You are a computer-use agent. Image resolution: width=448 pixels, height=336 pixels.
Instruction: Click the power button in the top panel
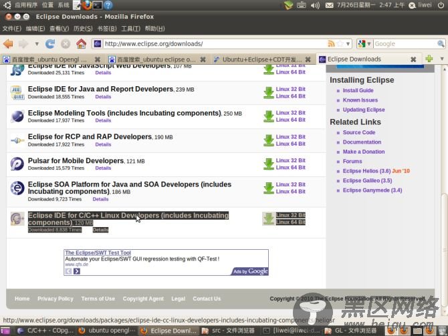[x=441, y=5]
